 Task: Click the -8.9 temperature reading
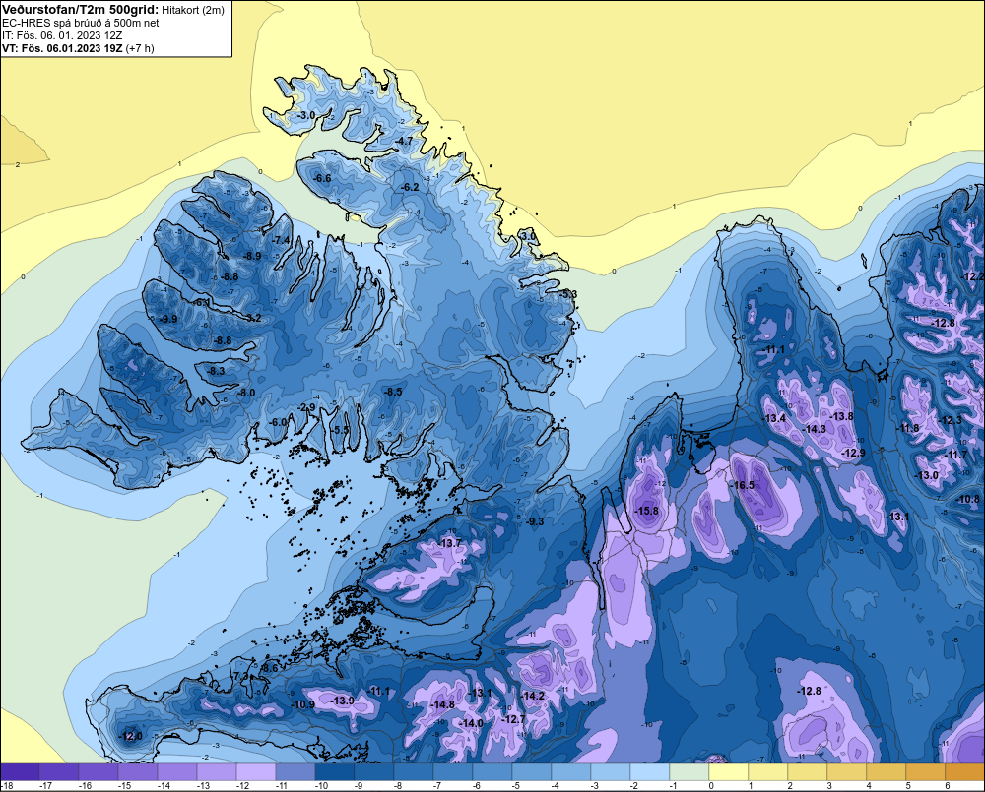[x=250, y=256]
